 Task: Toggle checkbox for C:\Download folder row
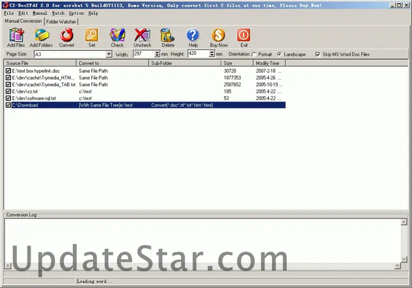tap(8, 105)
